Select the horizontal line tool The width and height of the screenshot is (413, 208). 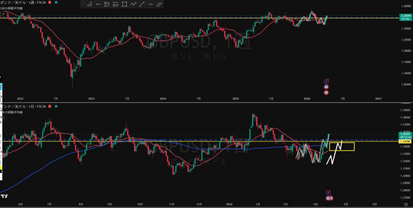tap(151, 4)
